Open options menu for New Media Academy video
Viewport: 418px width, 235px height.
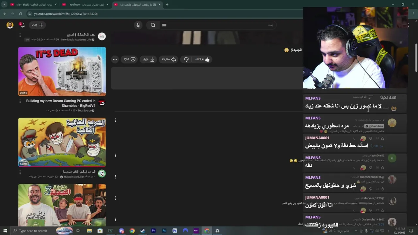coord(20,35)
